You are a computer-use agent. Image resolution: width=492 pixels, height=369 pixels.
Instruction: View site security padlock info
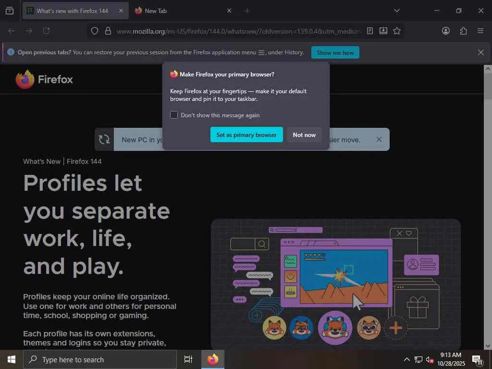[x=108, y=31]
